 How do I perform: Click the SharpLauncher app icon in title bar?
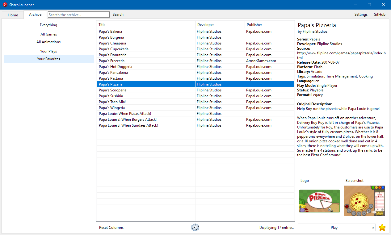[5, 5]
